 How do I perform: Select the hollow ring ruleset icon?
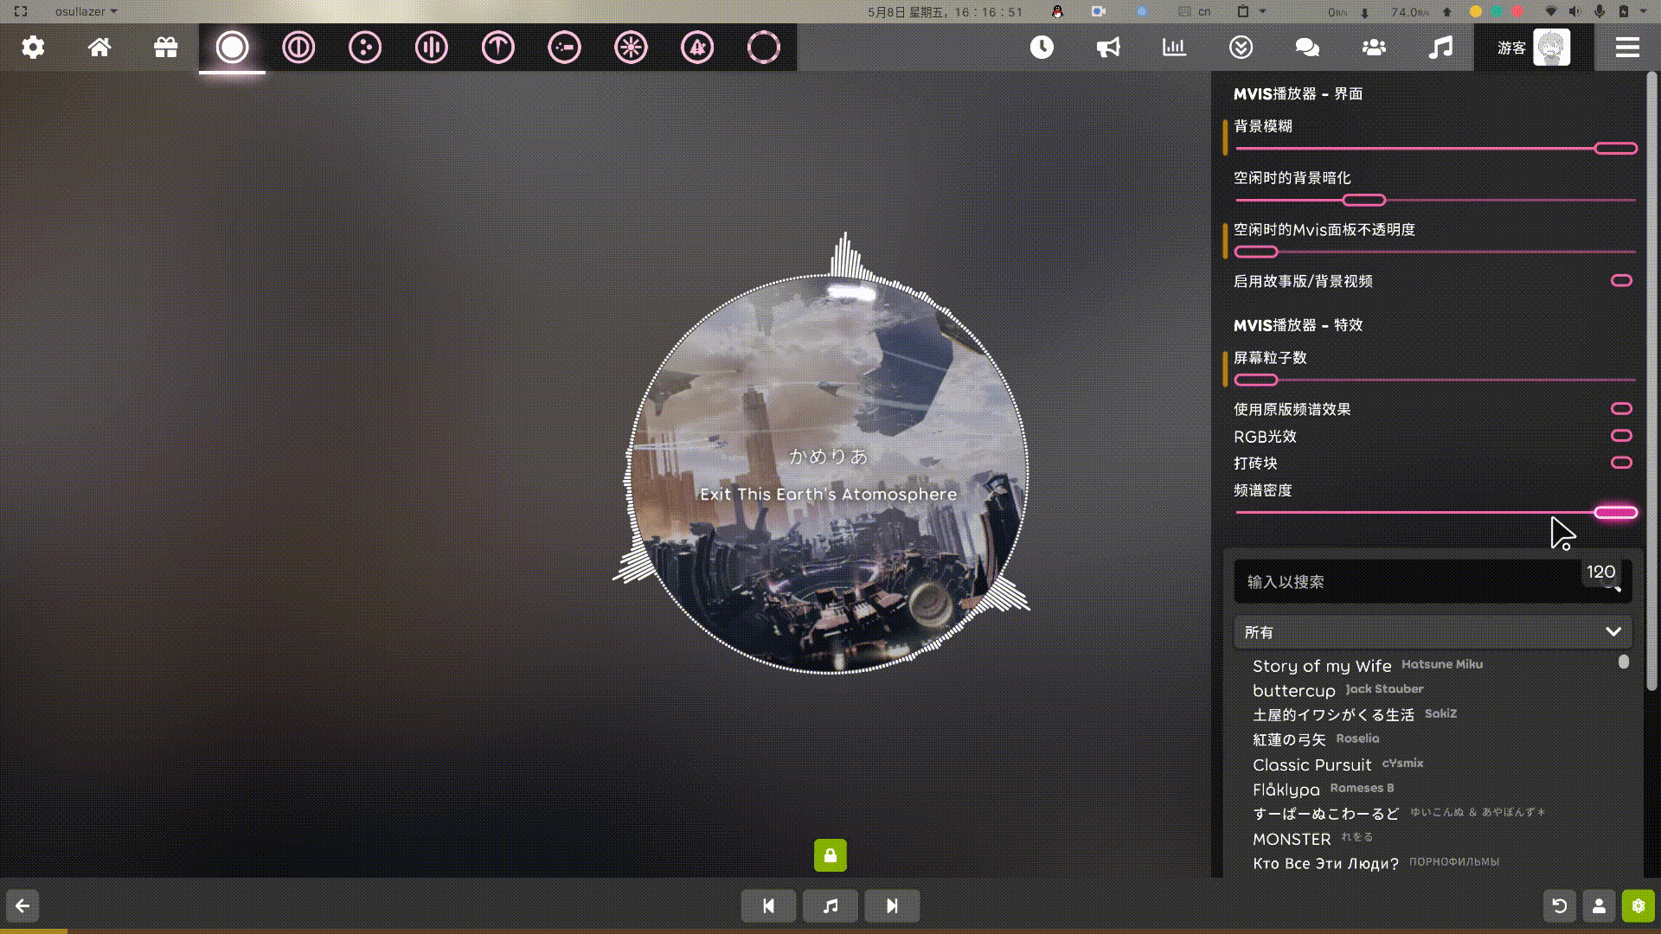[x=764, y=47]
